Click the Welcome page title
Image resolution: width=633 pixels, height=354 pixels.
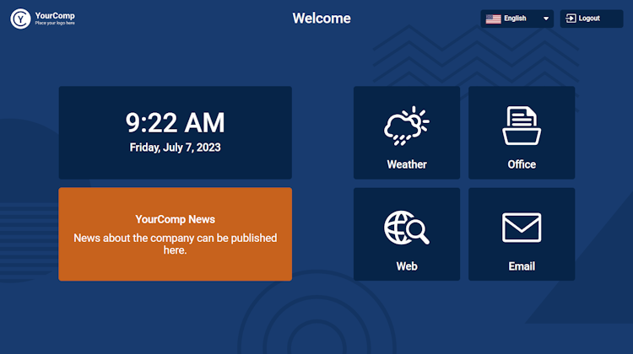[322, 19]
